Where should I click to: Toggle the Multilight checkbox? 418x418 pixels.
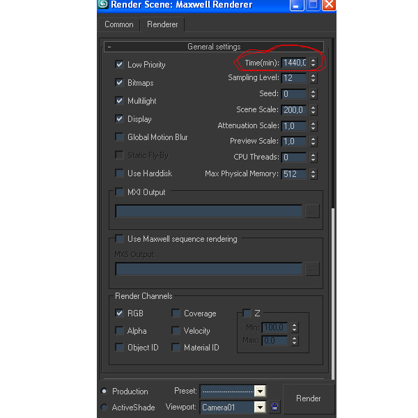coord(119,101)
